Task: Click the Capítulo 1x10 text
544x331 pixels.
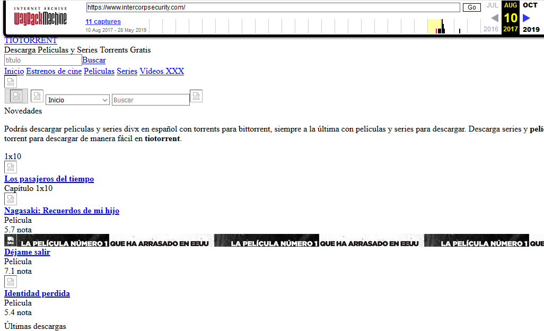Action: (x=29, y=188)
